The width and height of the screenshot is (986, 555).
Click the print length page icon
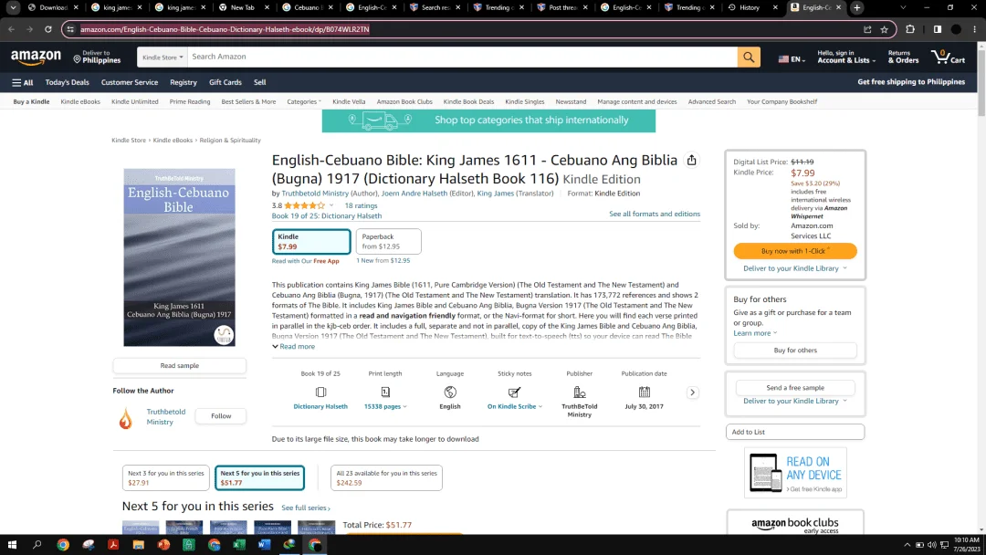tap(385, 393)
